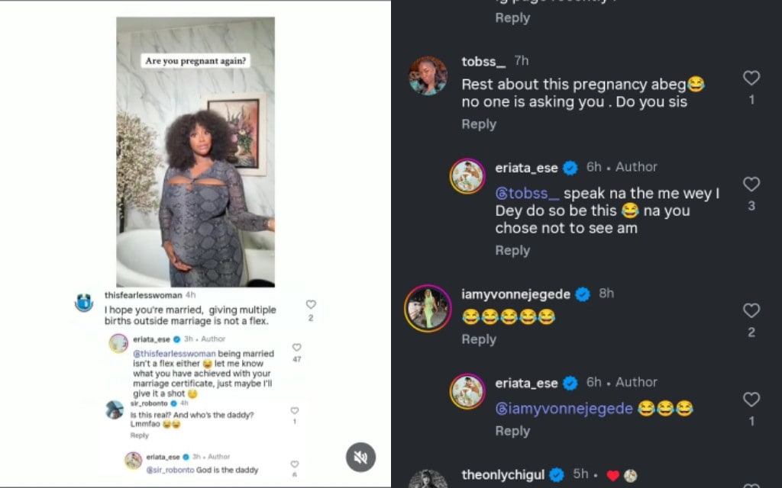Viewport: 782px width, 488px height.
Task: Unmute the video with the speaker icon
Action: point(361,457)
